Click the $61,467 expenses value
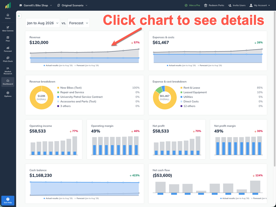The width and height of the screenshot is (276, 207). (161, 42)
